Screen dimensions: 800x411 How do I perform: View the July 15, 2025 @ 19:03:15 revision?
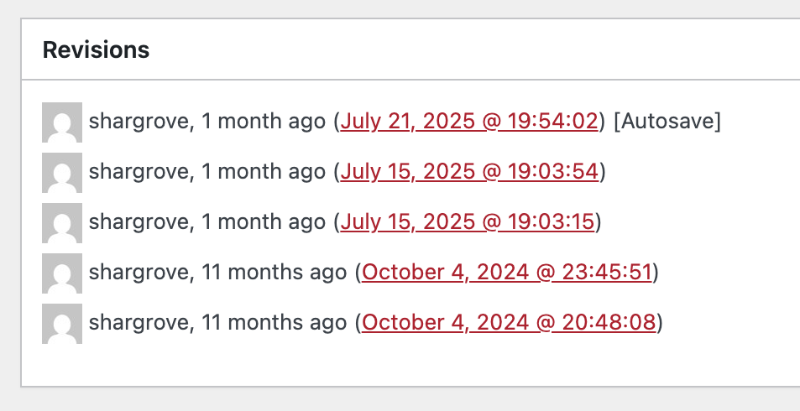click(x=469, y=222)
